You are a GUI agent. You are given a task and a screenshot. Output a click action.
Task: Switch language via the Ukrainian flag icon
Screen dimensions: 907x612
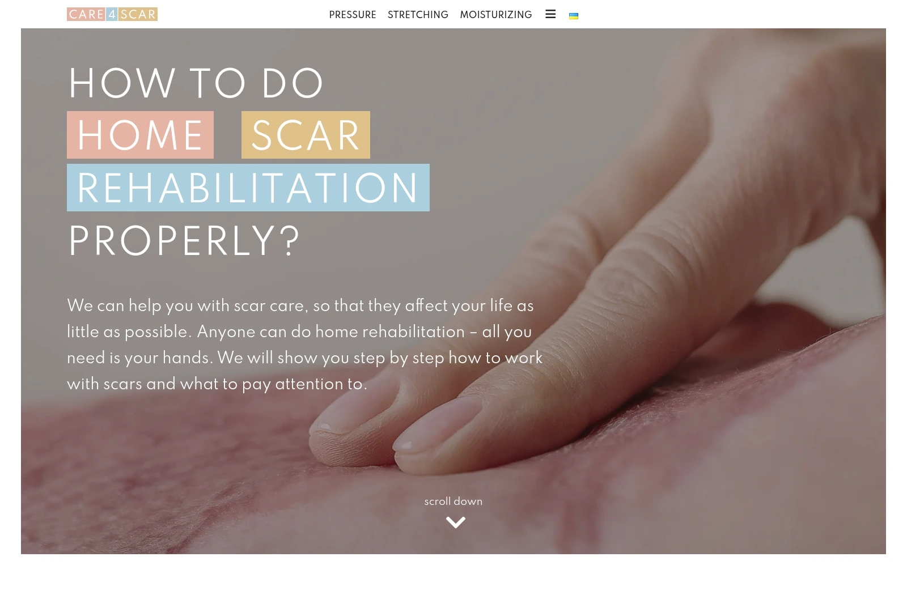coord(574,16)
